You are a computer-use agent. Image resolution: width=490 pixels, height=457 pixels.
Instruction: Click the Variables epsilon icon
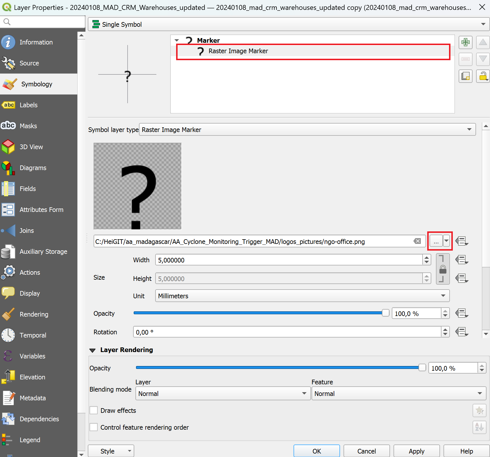click(x=8, y=356)
